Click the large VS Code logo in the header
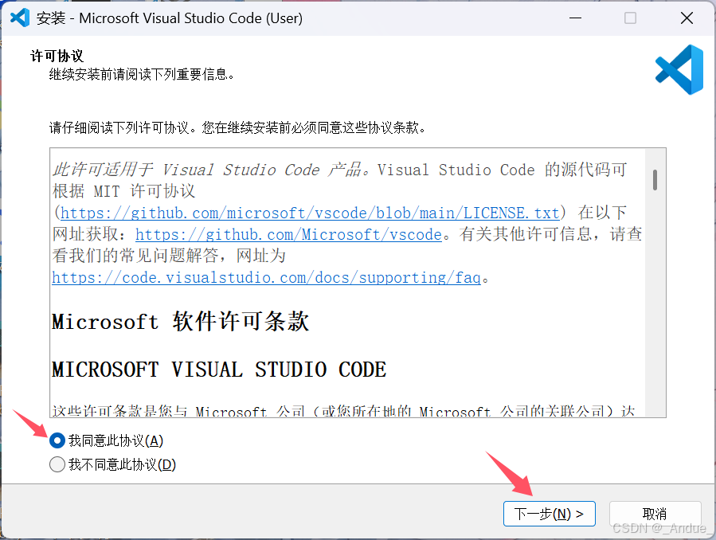The height and width of the screenshot is (540, 716). (679, 69)
